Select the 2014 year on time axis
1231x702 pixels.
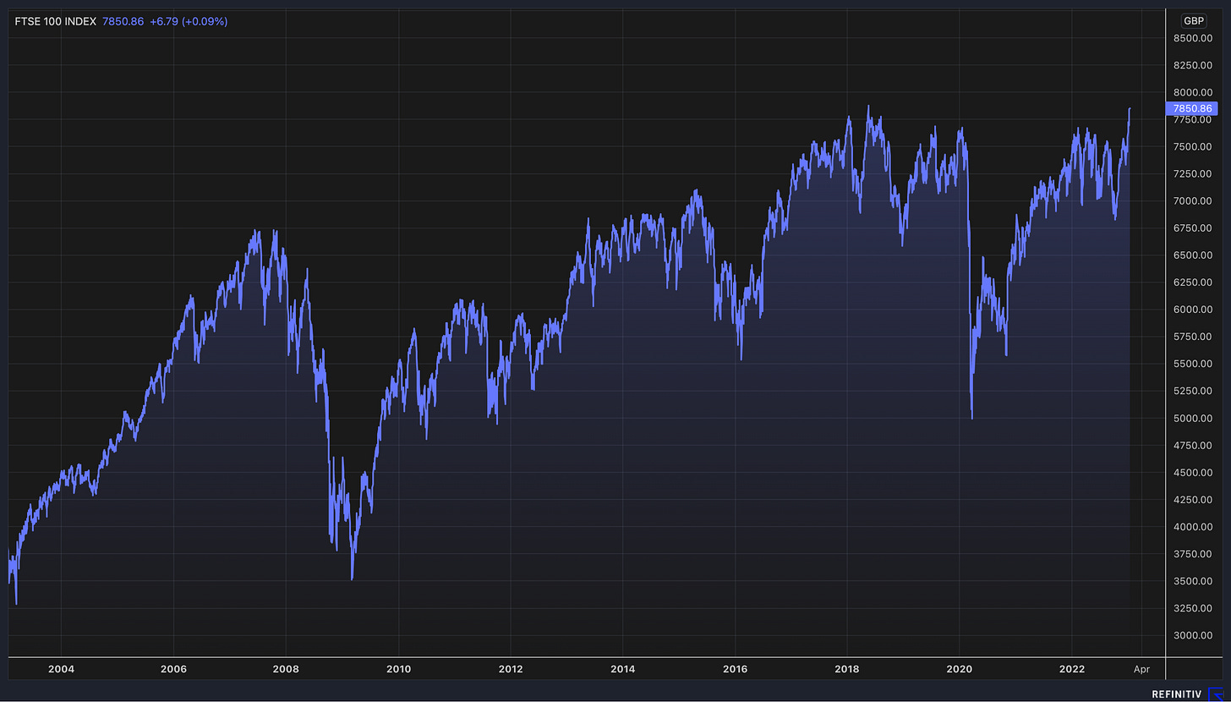tap(623, 669)
